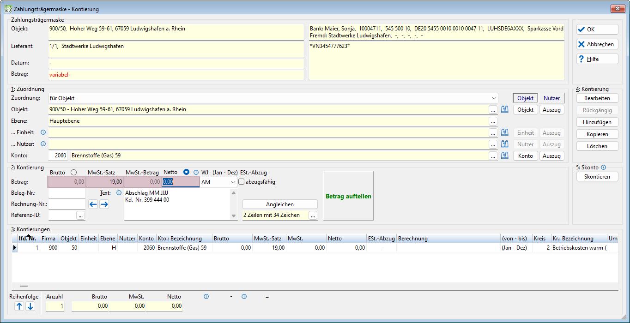Click the Betrag aufteilen button
Image resolution: width=630 pixels, height=323 pixels.
349,196
